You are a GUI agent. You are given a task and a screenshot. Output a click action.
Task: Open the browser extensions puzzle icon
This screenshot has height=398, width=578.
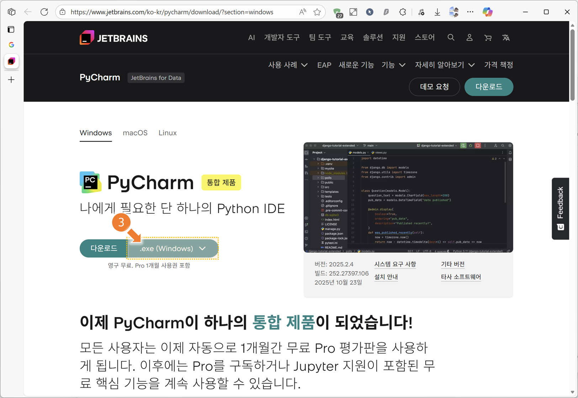[x=403, y=12]
